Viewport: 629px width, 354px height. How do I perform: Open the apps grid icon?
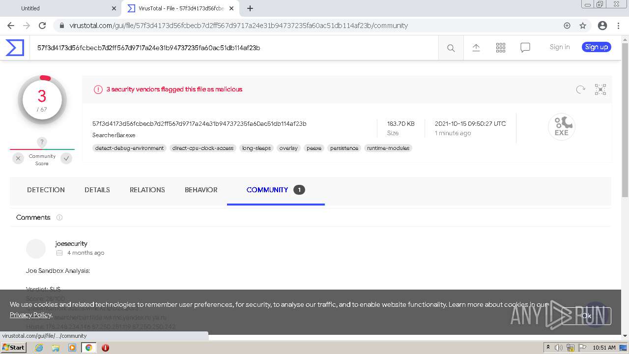click(x=500, y=48)
